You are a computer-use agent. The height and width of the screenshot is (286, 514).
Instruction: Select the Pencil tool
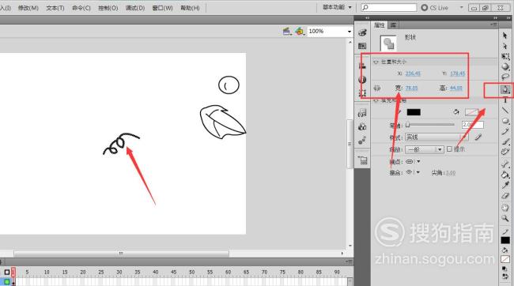point(505,131)
